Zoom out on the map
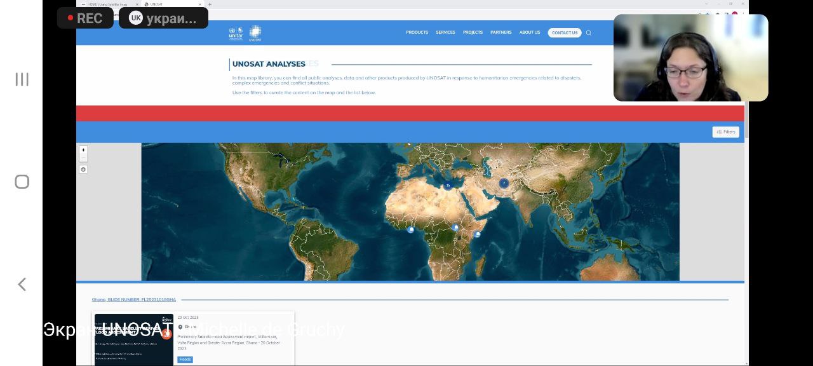This screenshot has width=813, height=366. click(83, 158)
